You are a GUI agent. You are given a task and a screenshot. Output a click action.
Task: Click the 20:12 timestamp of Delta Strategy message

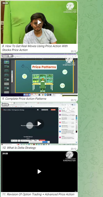[x=73, y=149]
